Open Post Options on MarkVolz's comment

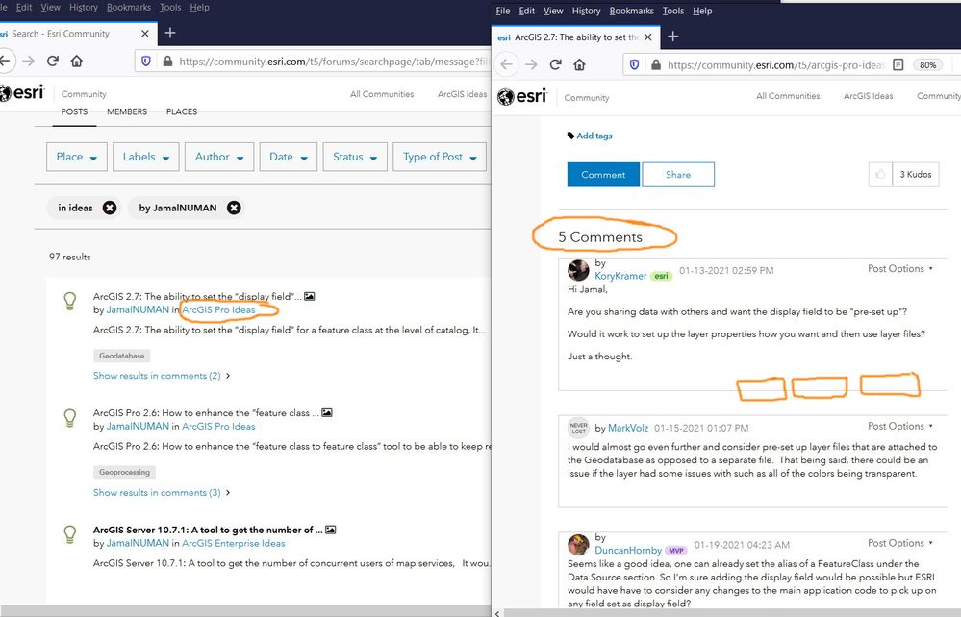pyautogui.click(x=900, y=426)
